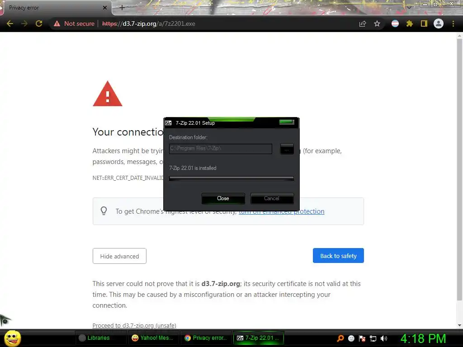Click the address bar URL
This screenshot has width=463, height=347.
coord(149,23)
